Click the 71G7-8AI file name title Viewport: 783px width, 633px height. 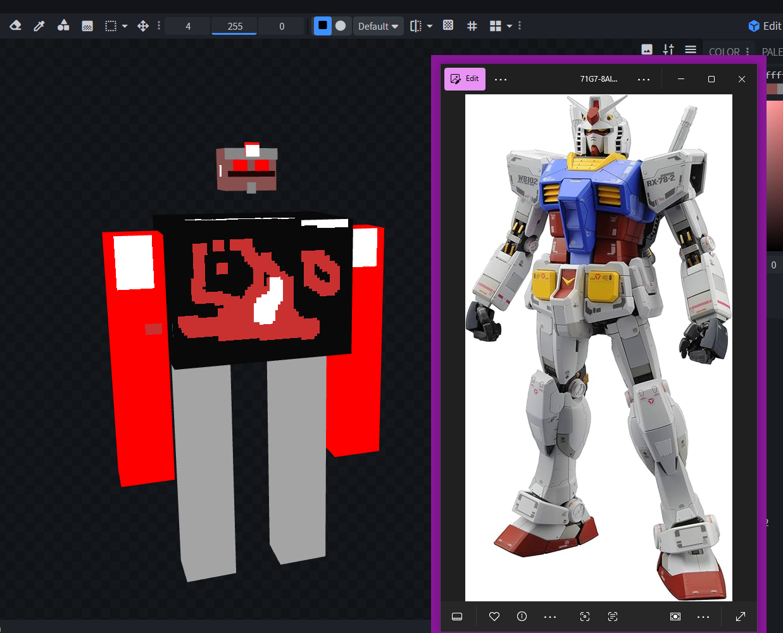coord(598,79)
